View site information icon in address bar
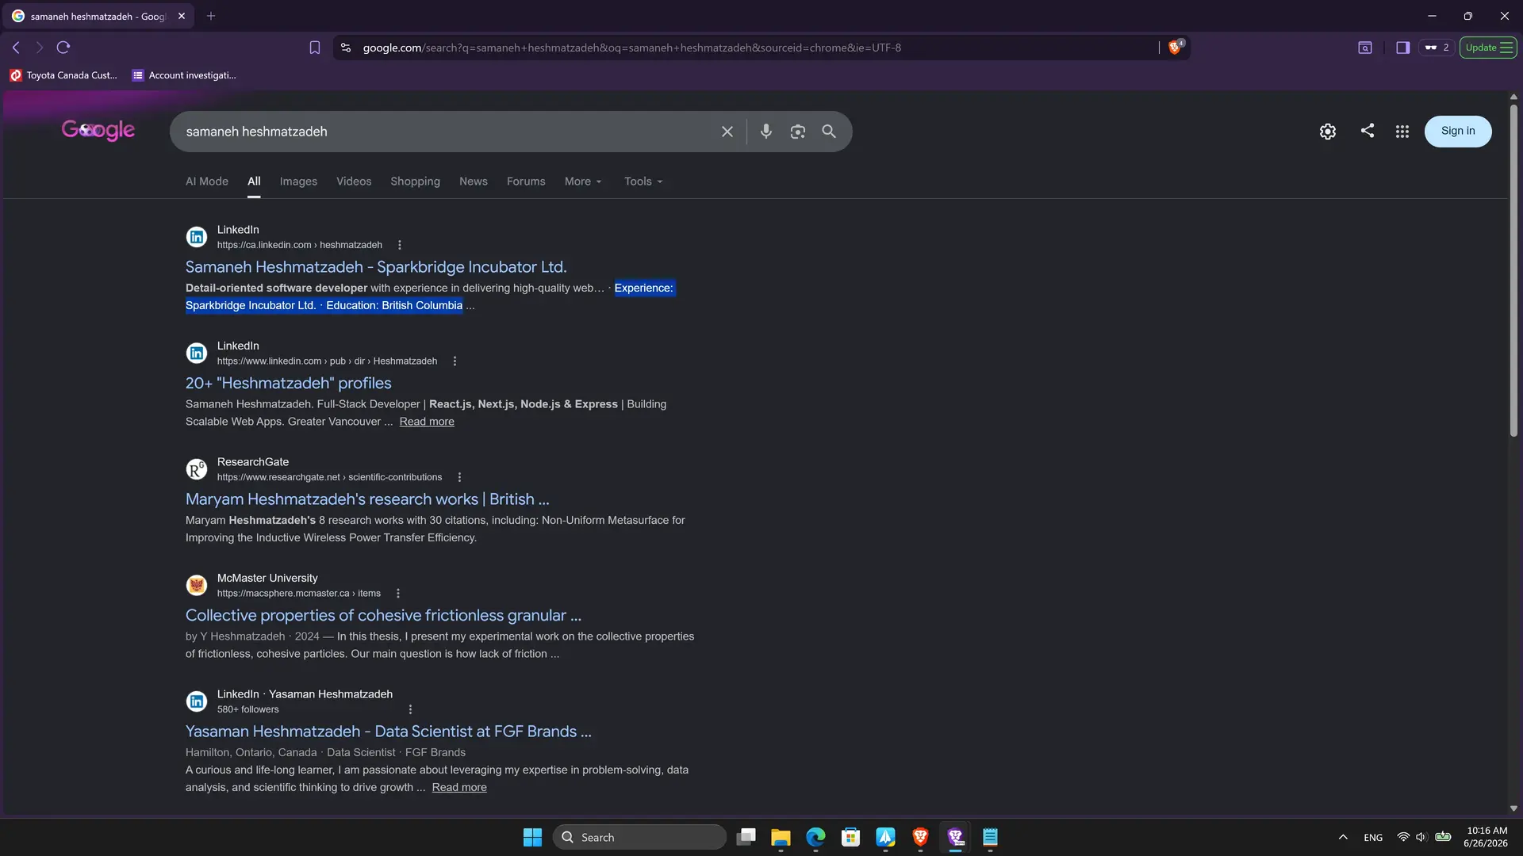Viewport: 1523px width, 856px height. pos(346,48)
